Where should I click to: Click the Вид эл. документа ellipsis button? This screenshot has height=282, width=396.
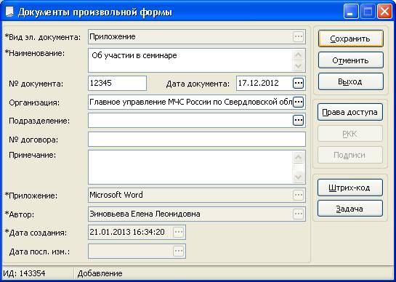pos(298,36)
